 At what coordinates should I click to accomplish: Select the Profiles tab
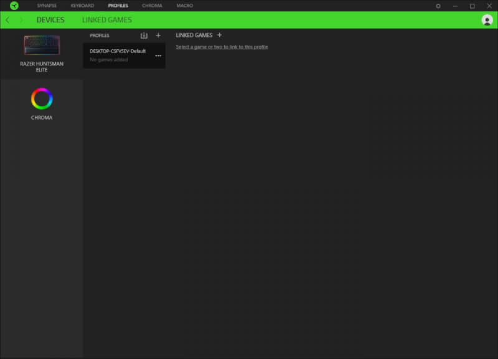point(118,6)
